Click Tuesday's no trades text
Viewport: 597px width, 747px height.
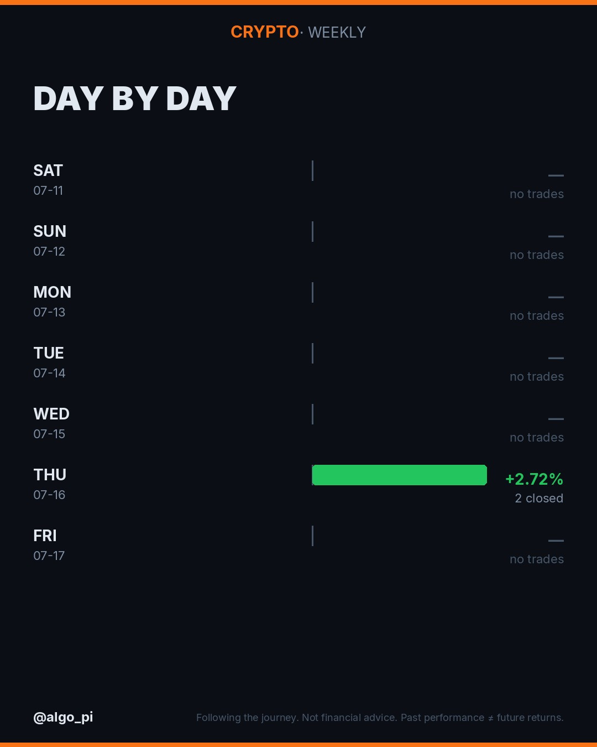[537, 376]
